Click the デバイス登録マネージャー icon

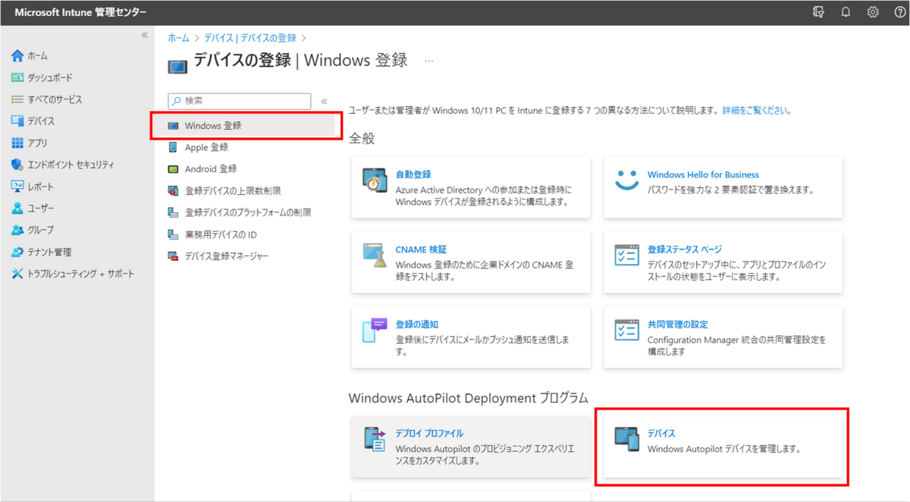pos(172,256)
